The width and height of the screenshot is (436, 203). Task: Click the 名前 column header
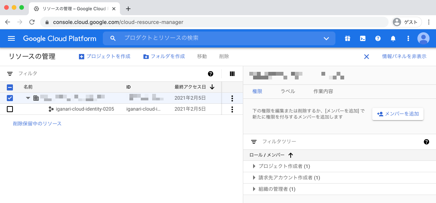click(x=28, y=87)
